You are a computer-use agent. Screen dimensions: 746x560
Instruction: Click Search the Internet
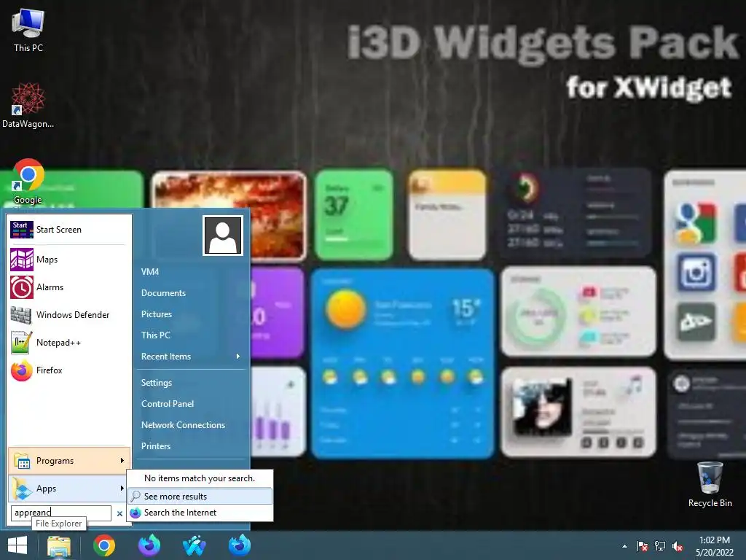tap(200, 513)
